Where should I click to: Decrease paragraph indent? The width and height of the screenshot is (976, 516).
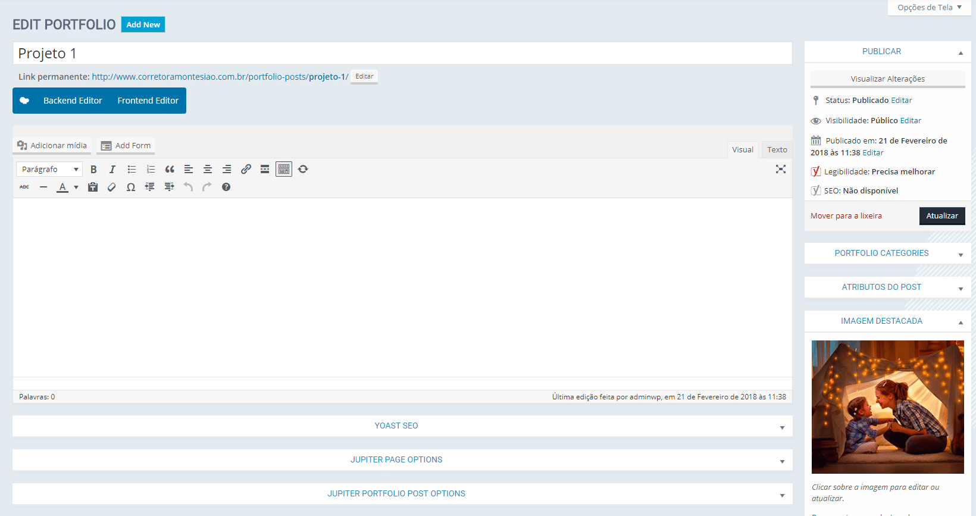tap(150, 187)
